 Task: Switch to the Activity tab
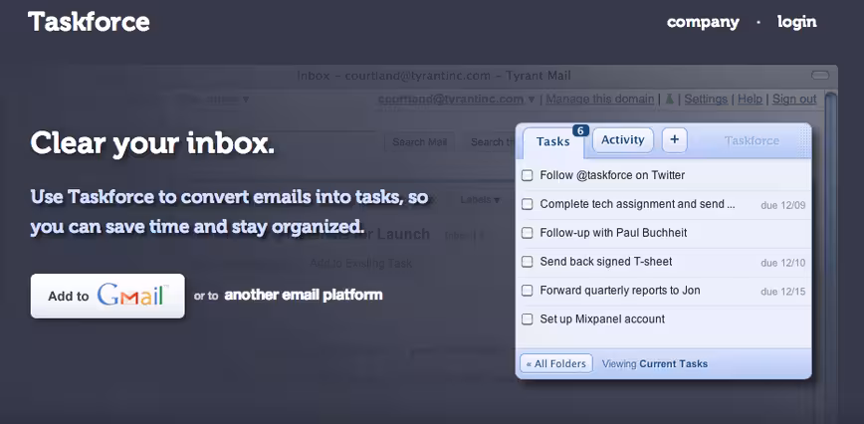pos(623,140)
